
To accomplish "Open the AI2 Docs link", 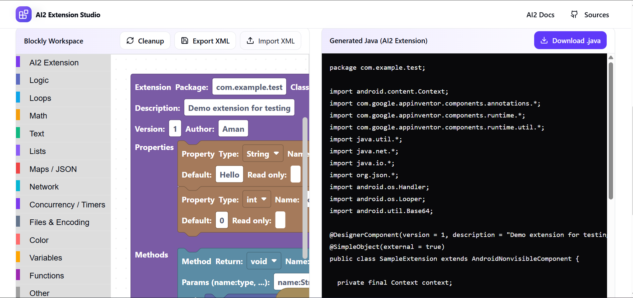I will click(x=540, y=15).
